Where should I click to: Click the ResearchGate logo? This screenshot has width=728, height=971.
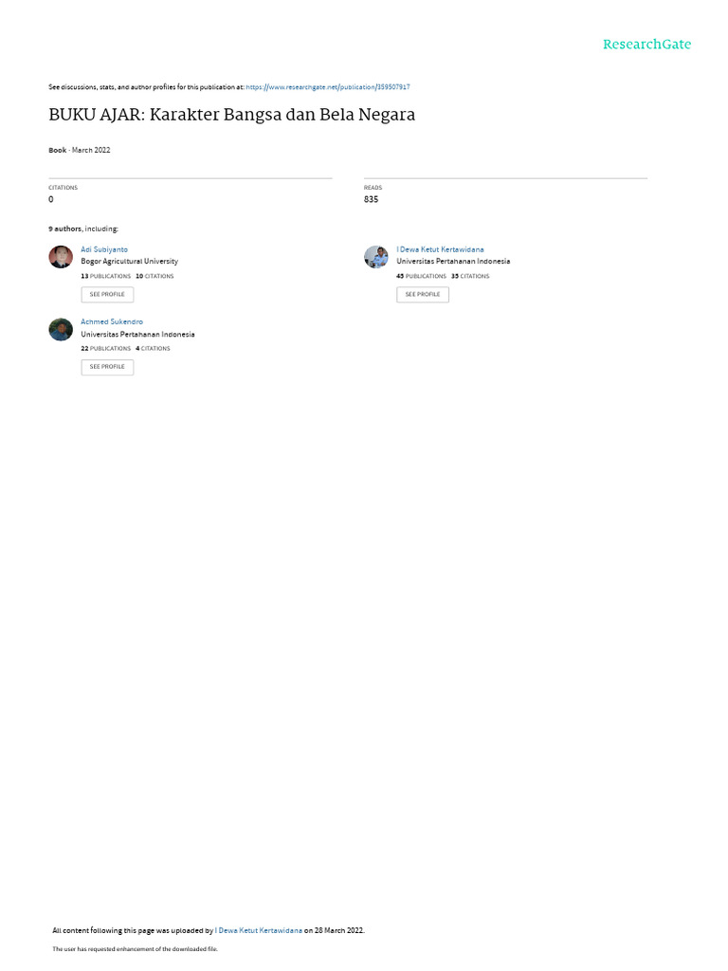pyautogui.click(x=646, y=44)
